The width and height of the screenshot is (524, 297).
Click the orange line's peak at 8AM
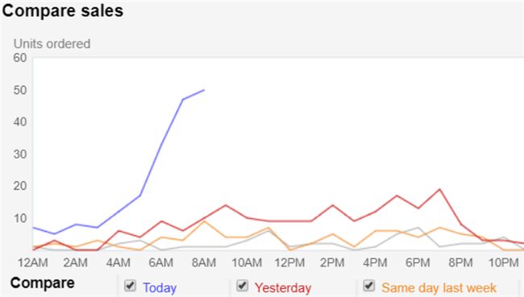[204, 221]
